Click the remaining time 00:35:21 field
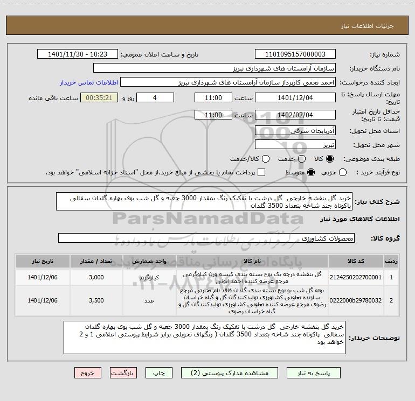The image size is (415, 401). coord(99,97)
